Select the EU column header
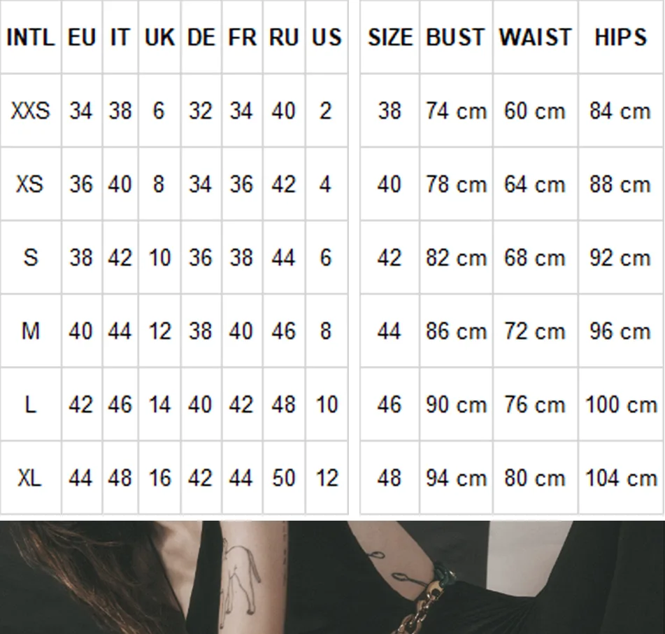The image size is (665, 634). click(x=81, y=38)
